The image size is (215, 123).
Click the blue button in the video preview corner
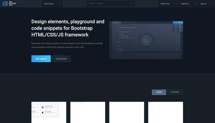pyautogui.click(x=178, y=23)
